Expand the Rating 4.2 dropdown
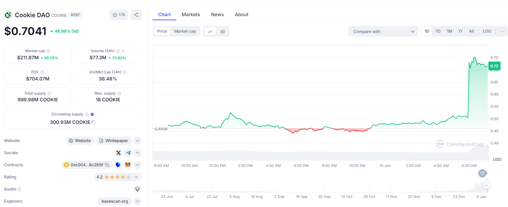The width and height of the screenshot is (508, 207). coord(118,177)
